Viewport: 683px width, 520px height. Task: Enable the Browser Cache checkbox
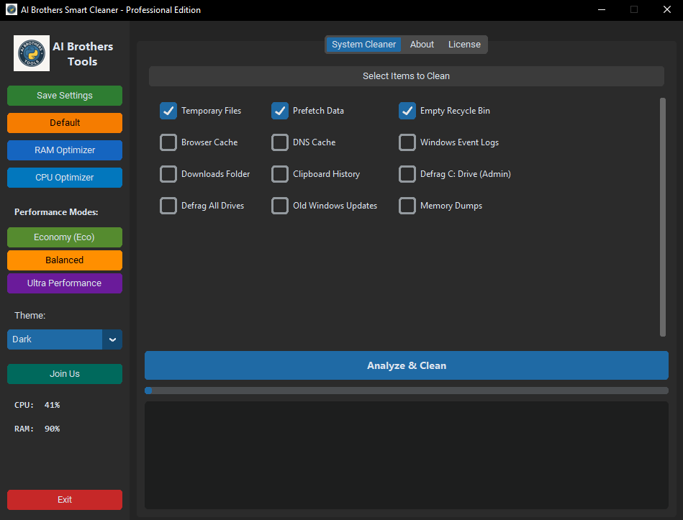coord(168,142)
